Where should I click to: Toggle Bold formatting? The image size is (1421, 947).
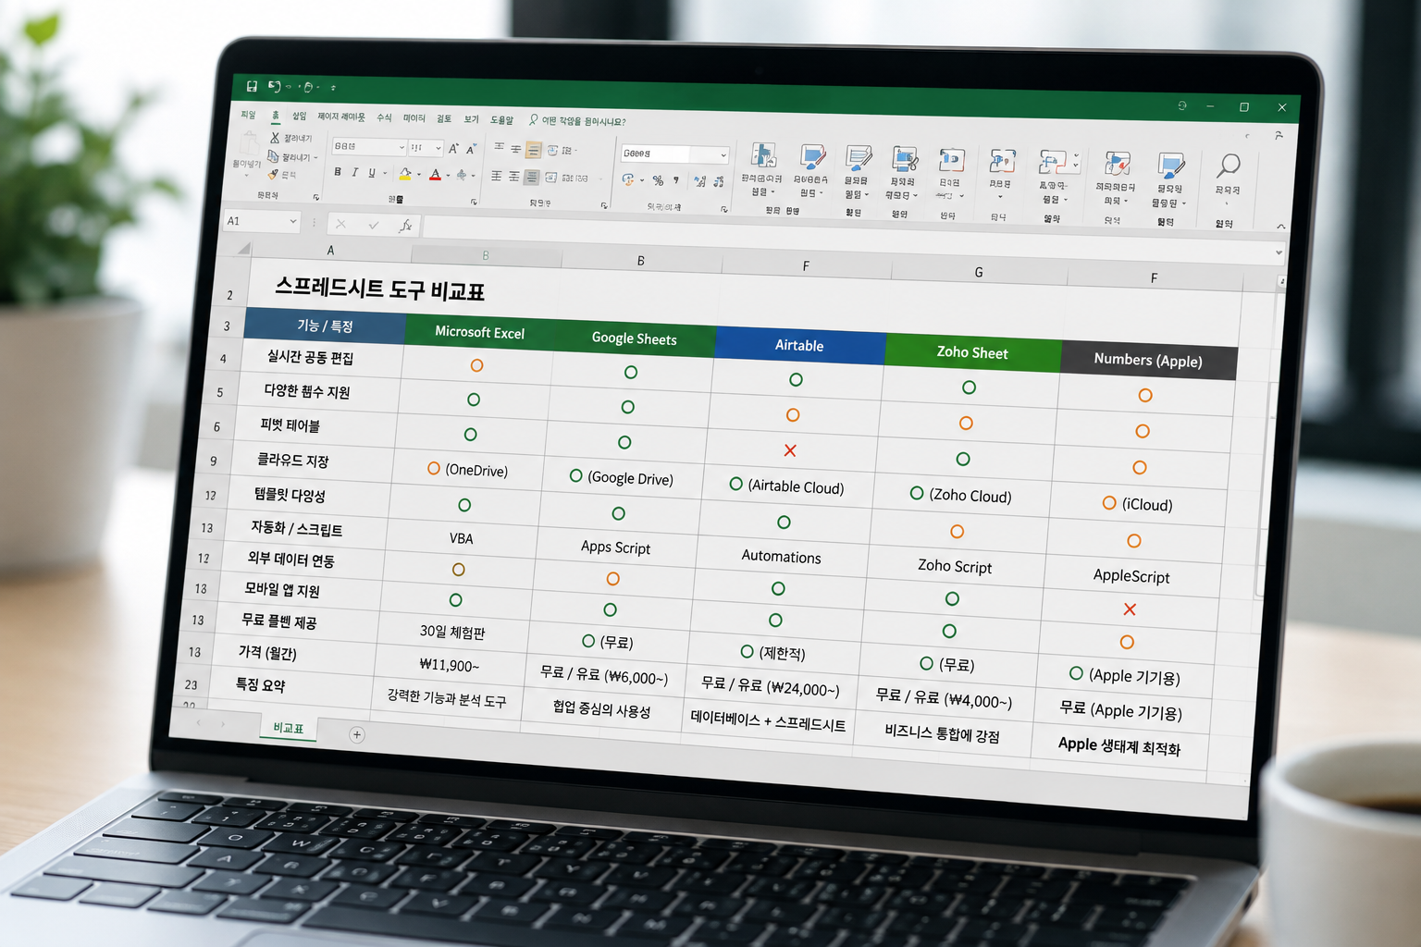(x=338, y=172)
